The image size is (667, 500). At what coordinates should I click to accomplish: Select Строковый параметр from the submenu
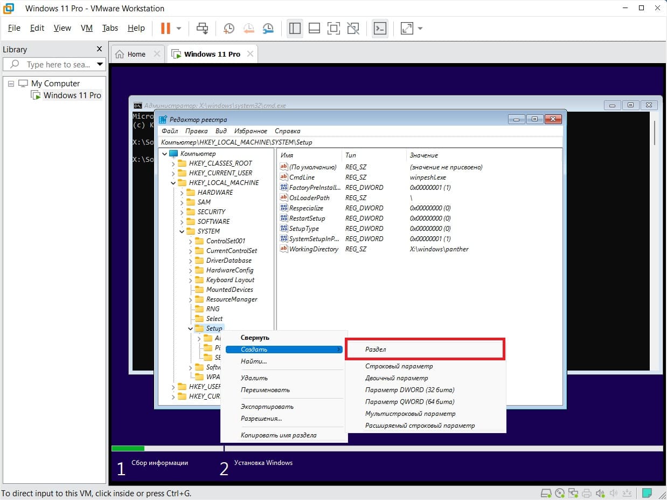tap(399, 366)
